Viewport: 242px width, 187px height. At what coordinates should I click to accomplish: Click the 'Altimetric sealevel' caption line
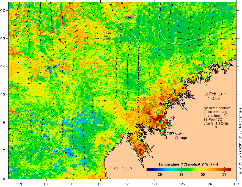click(x=218, y=108)
